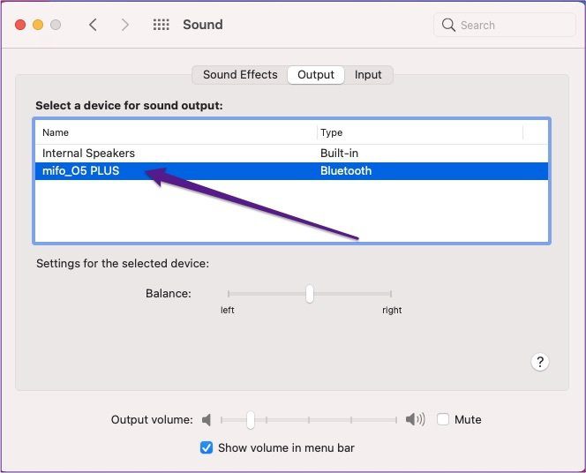Sort devices by the Name column header
Screen dimensions: 586x473
pyautogui.click(x=176, y=132)
